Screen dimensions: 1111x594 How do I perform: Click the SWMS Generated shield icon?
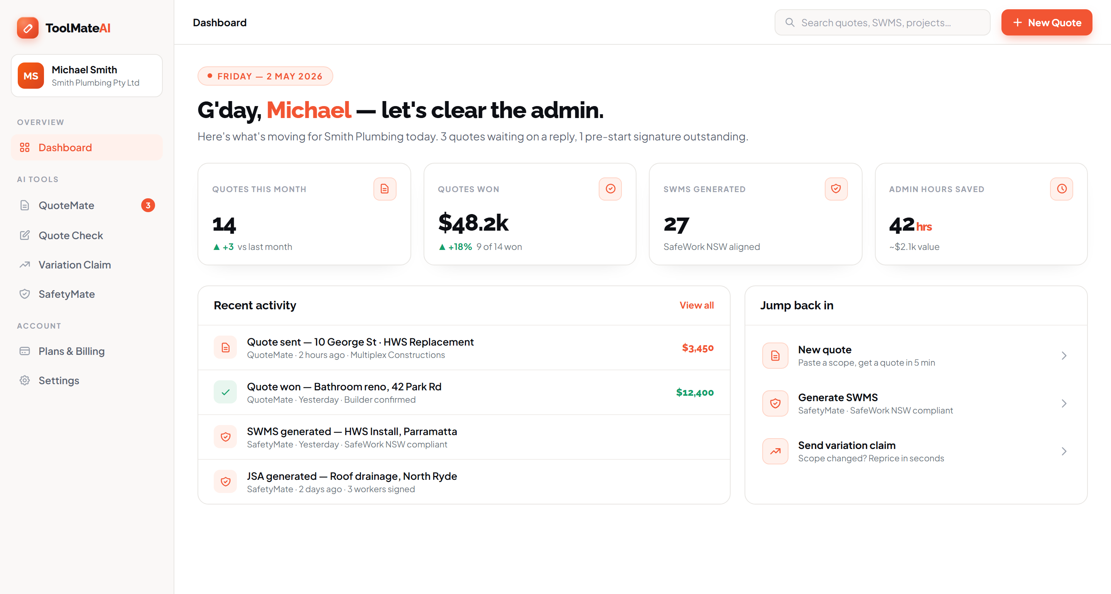pos(836,189)
